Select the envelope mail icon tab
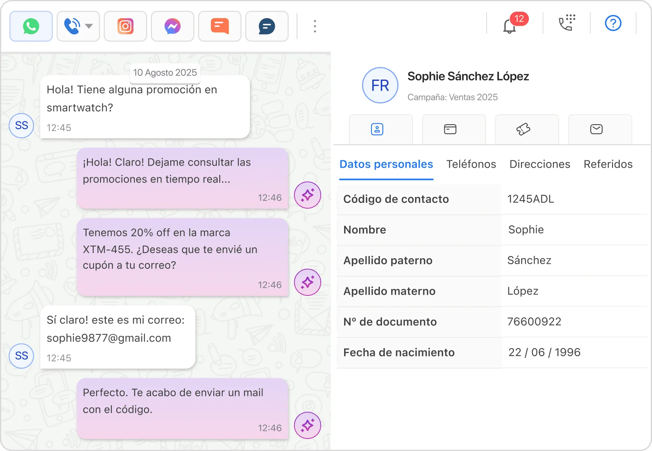This screenshot has width=652, height=451. [600, 129]
